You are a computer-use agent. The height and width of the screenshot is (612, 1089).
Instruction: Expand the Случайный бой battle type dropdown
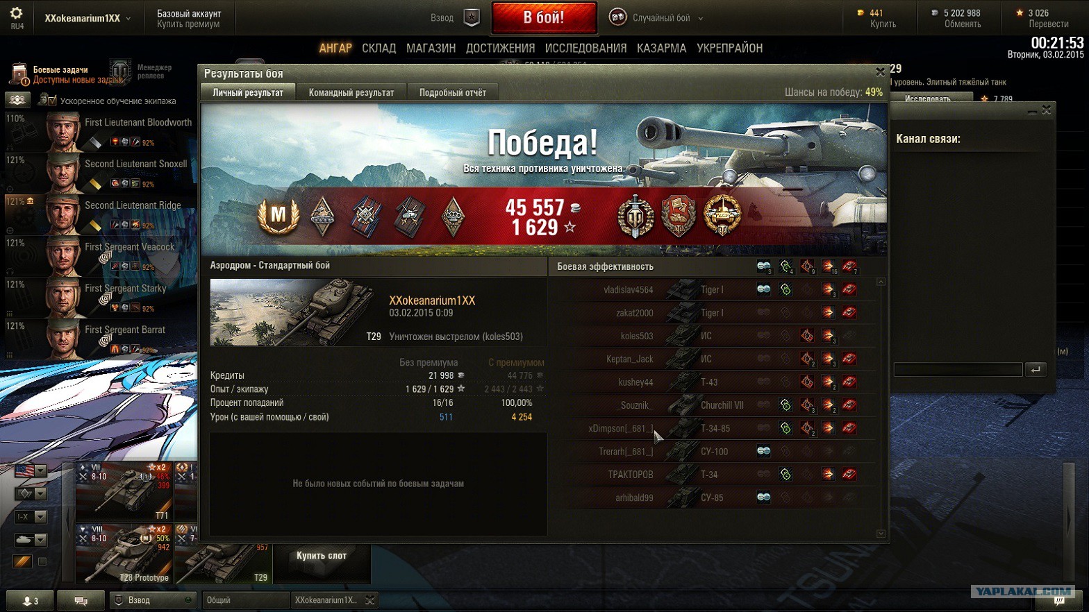[700, 19]
